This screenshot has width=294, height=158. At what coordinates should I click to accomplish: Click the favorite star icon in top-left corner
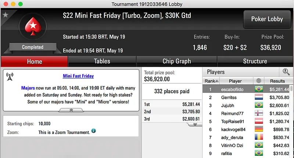[5, 15]
